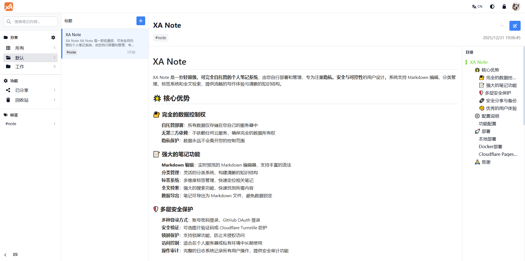This screenshot has width=525, height=261.
Task: Click the 标题 sort header in the note list
Action: (x=68, y=21)
